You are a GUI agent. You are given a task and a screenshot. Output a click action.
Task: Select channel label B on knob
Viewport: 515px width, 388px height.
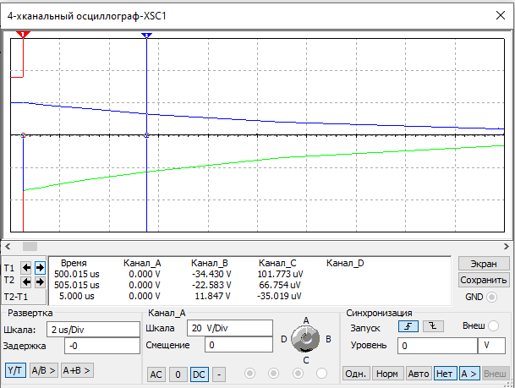[x=328, y=339]
